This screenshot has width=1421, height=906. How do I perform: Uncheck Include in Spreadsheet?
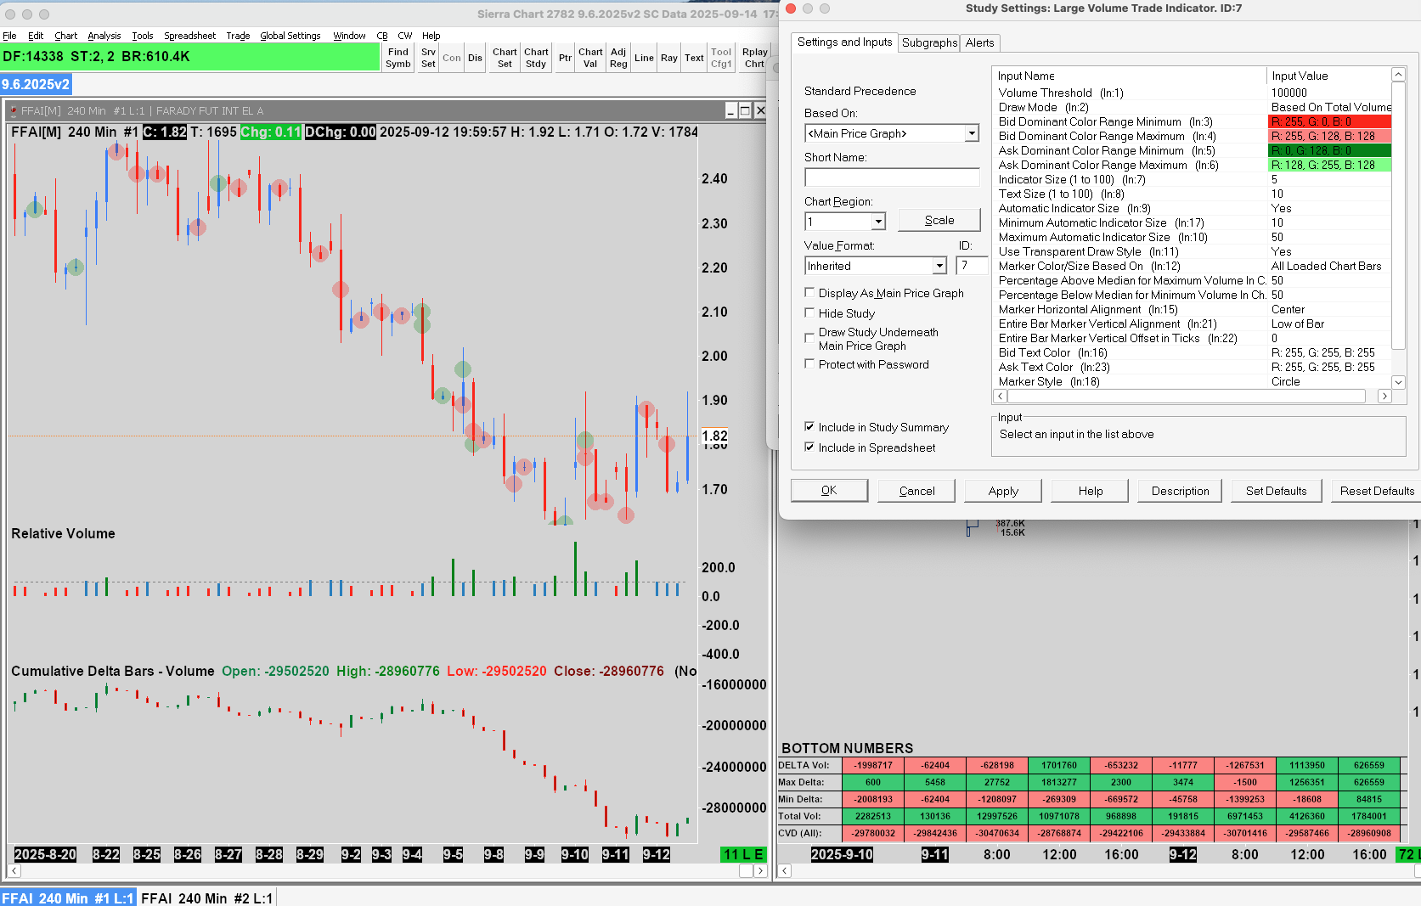coord(809,447)
